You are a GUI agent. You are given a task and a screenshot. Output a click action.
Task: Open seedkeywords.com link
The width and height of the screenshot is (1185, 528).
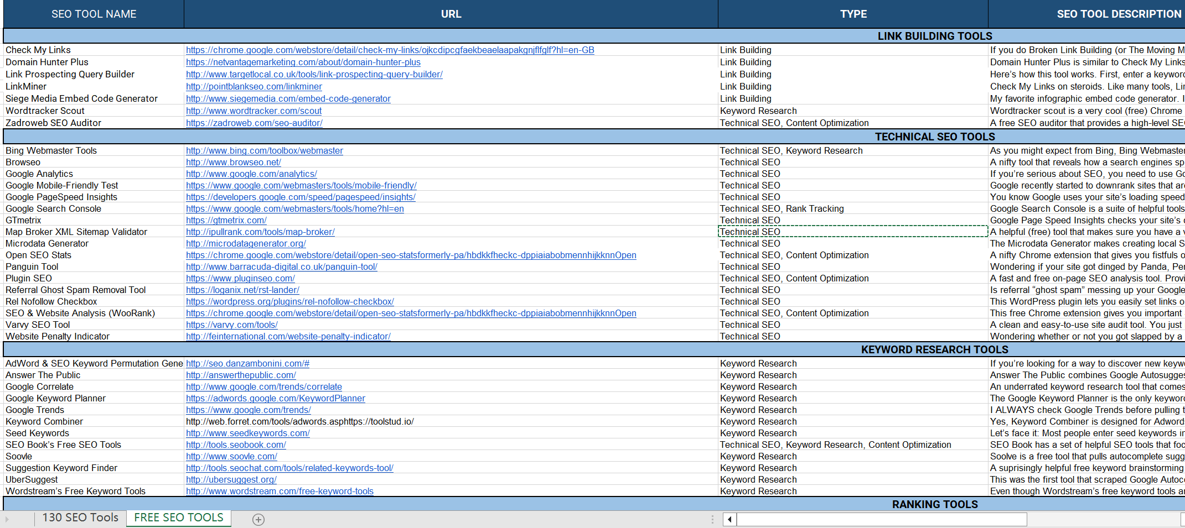pos(248,433)
